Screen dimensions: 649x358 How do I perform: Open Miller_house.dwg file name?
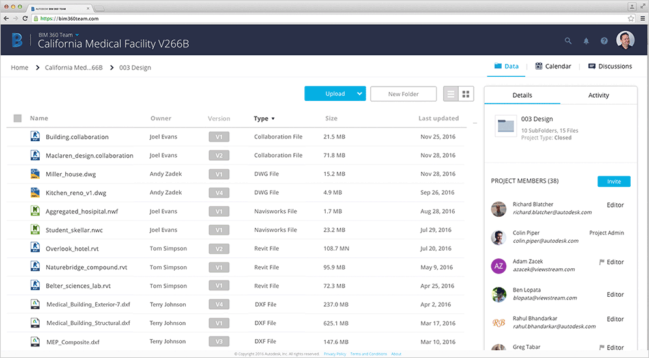click(x=71, y=174)
